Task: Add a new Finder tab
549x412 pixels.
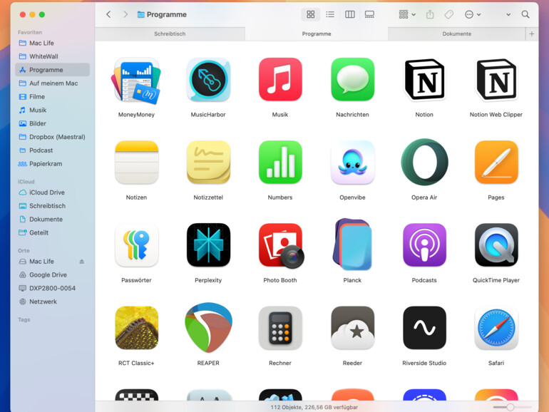Action: pyautogui.click(x=532, y=34)
